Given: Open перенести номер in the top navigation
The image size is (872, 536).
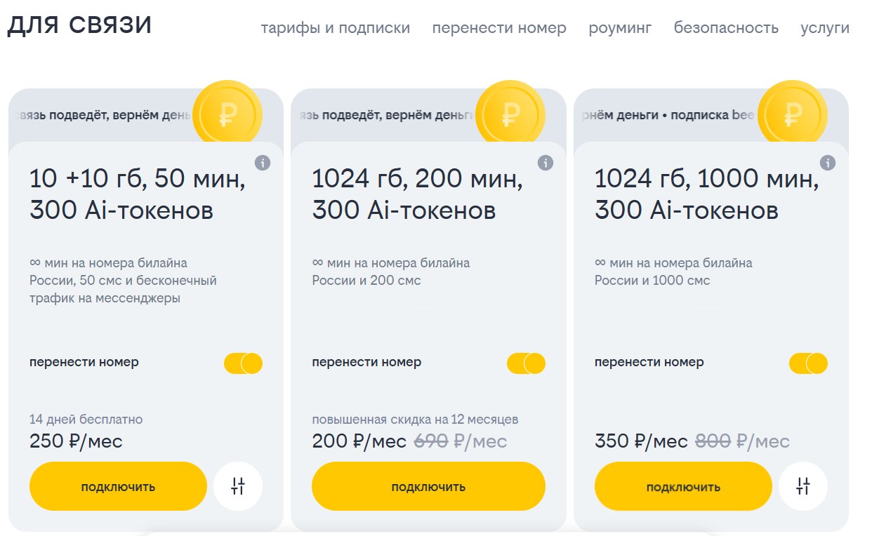Looking at the screenshot, I should (x=499, y=28).
